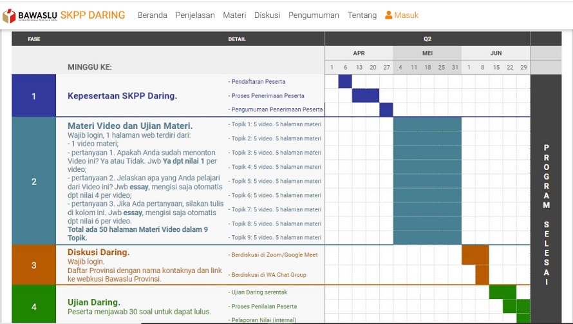This screenshot has height=324, width=573.
Task: Select Tentang in the navigation bar
Action: point(362,15)
